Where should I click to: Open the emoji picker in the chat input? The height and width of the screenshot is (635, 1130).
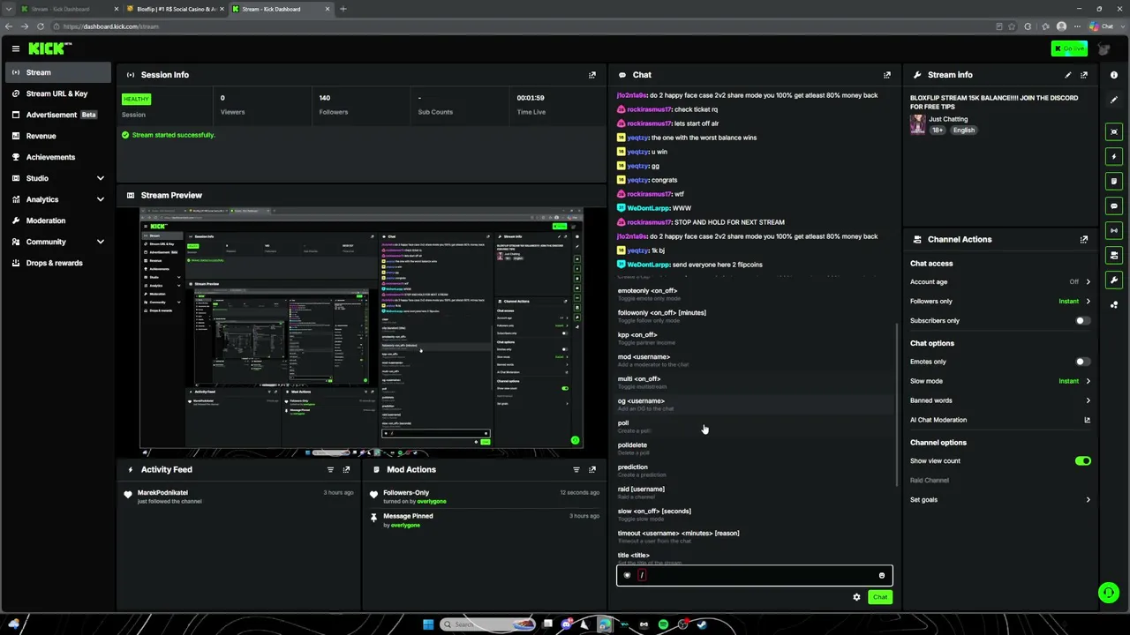[881, 576]
